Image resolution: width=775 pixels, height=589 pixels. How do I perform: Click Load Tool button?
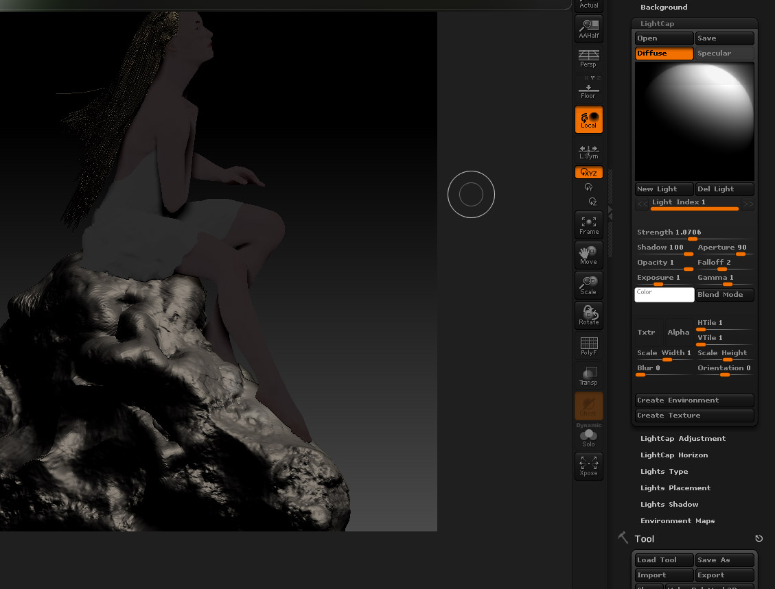(664, 560)
